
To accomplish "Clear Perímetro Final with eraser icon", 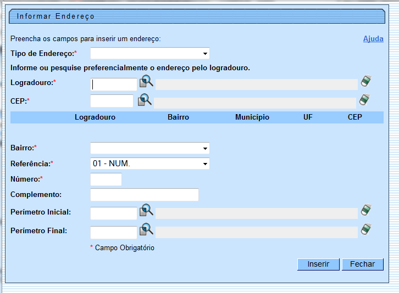I will point(366,229).
